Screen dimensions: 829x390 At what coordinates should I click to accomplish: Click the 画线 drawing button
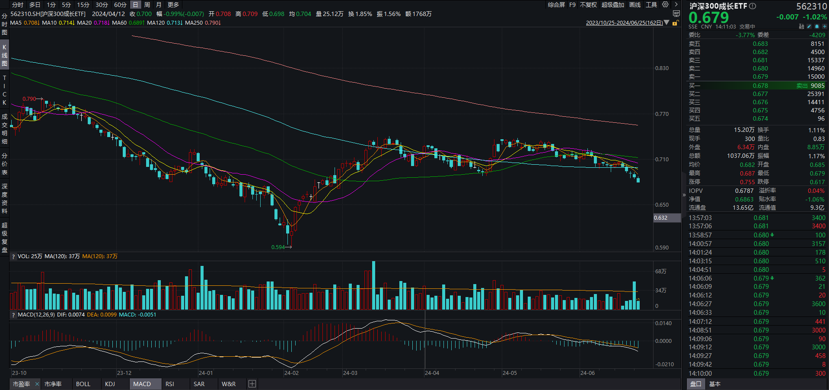click(x=635, y=5)
